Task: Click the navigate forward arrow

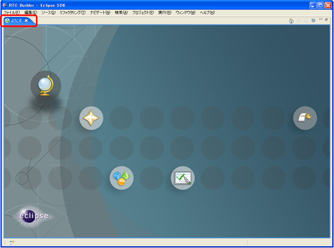Action: [x=306, y=20]
